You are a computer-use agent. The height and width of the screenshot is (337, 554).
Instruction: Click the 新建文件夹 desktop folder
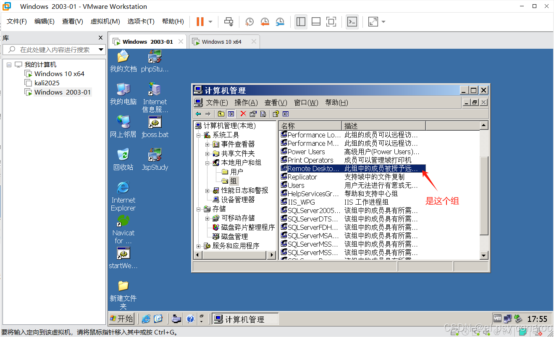pyautogui.click(x=123, y=295)
